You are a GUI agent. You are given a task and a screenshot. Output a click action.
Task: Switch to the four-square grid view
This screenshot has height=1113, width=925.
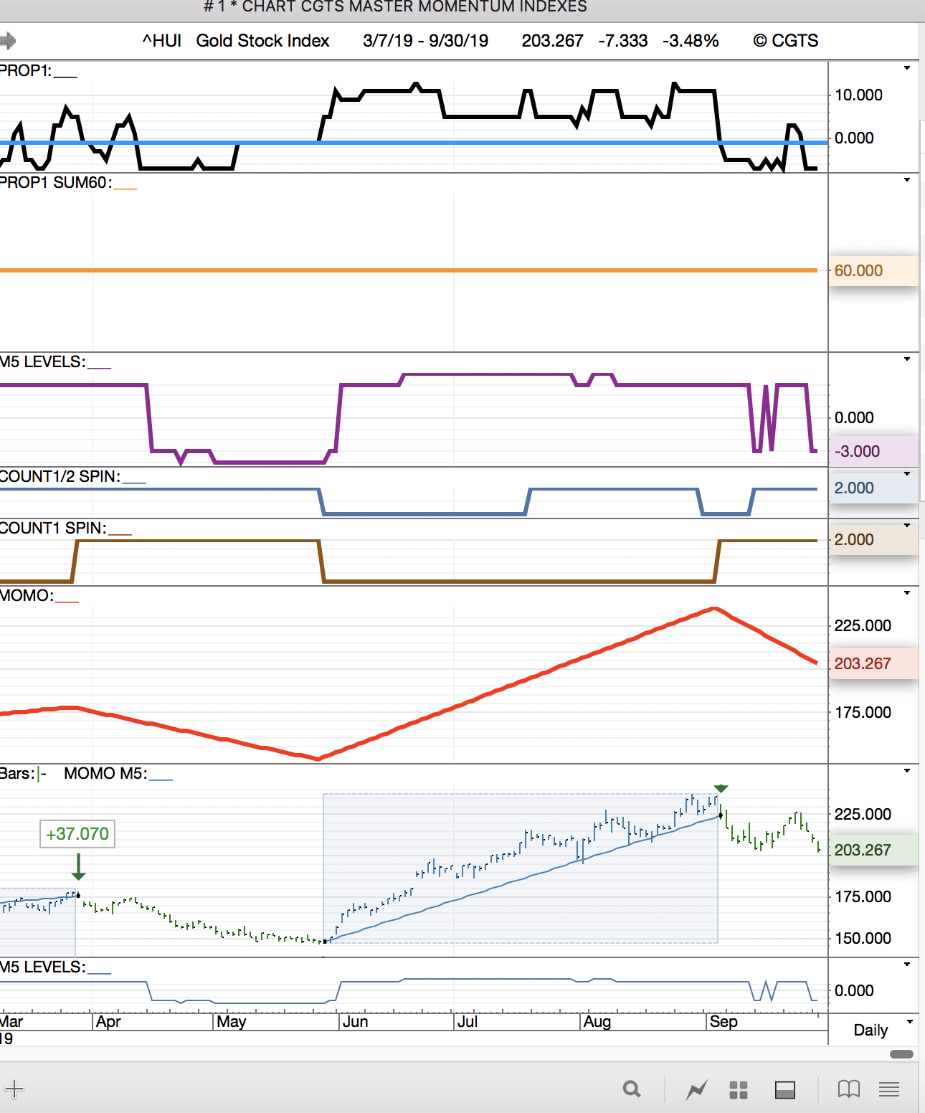coord(739,1090)
